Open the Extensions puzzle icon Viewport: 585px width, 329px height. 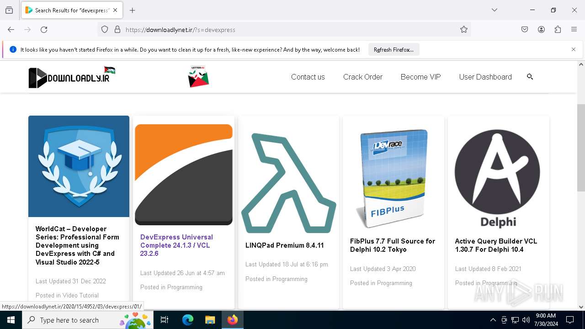point(558,29)
